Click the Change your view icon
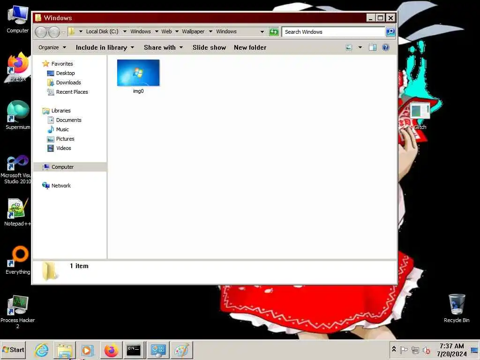 pos(349,47)
